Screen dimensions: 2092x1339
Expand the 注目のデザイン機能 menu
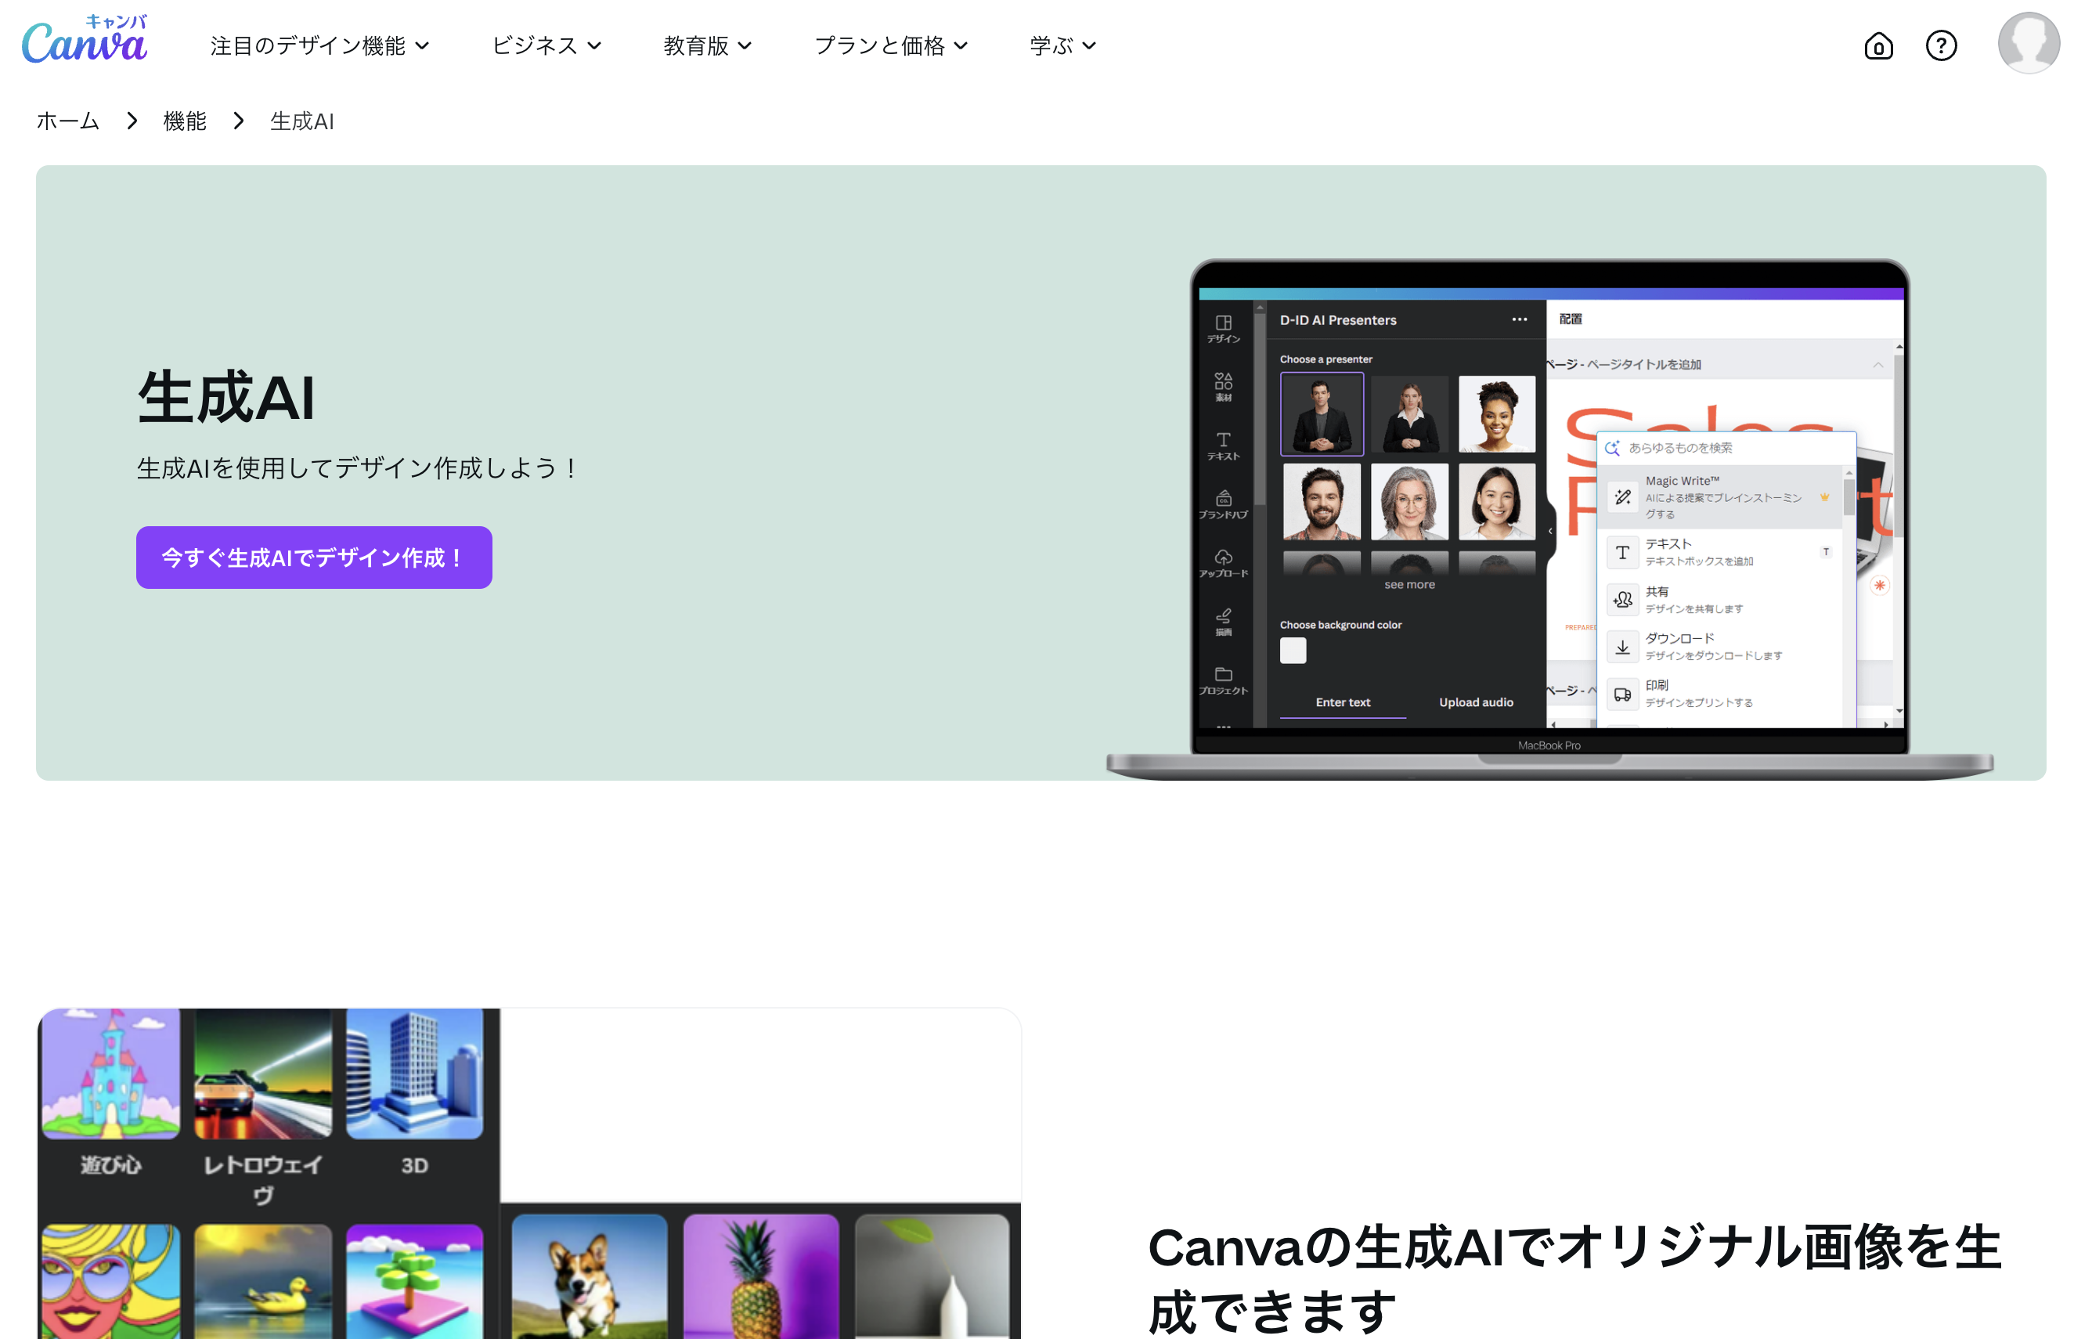tap(319, 45)
